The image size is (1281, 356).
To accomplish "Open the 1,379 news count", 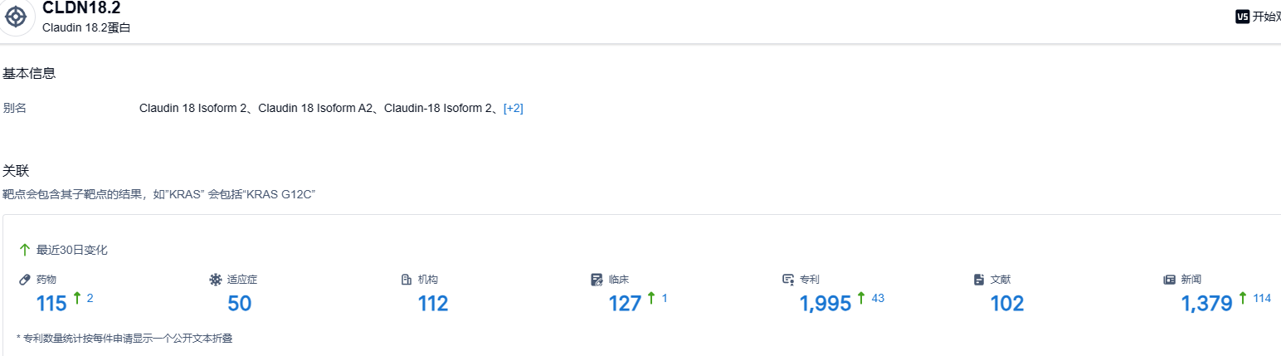I will pos(1206,304).
